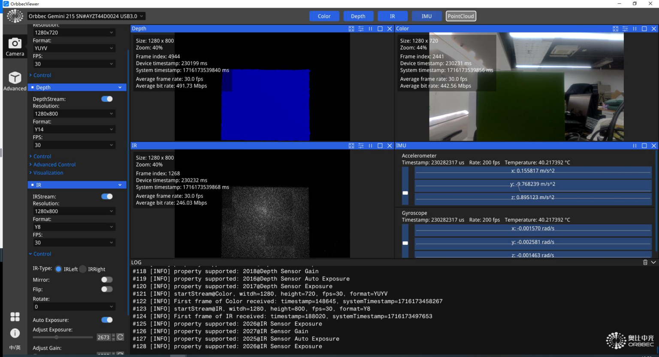Open the IR Format Y8 dropdown
The image size is (659, 357).
[x=74, y=227]
